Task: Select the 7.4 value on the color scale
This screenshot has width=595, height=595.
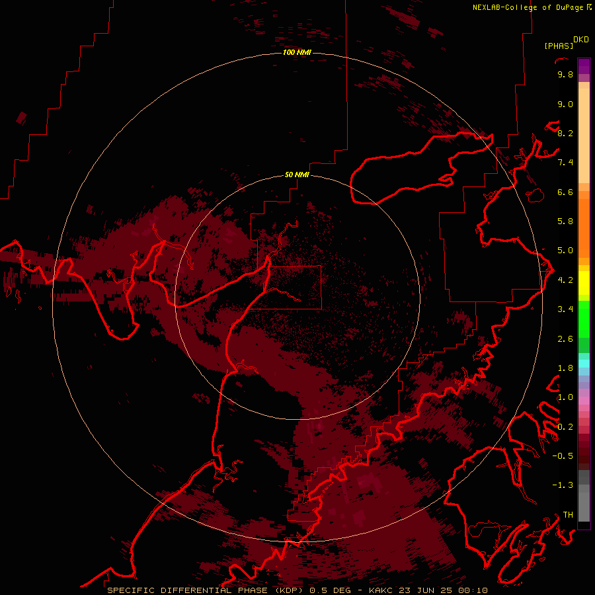Action: click(x=565, y=163)
